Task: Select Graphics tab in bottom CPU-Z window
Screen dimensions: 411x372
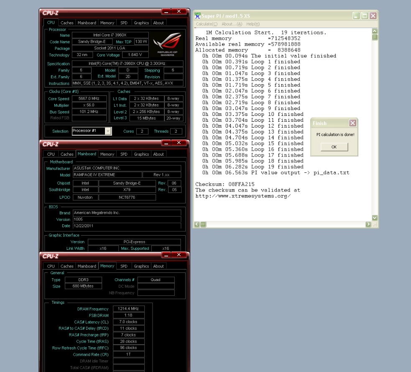Action: (141, 266)
